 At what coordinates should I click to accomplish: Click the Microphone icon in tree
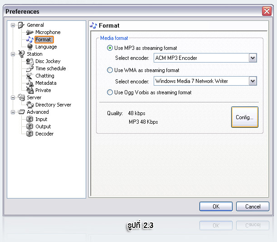tap(30, 32)
